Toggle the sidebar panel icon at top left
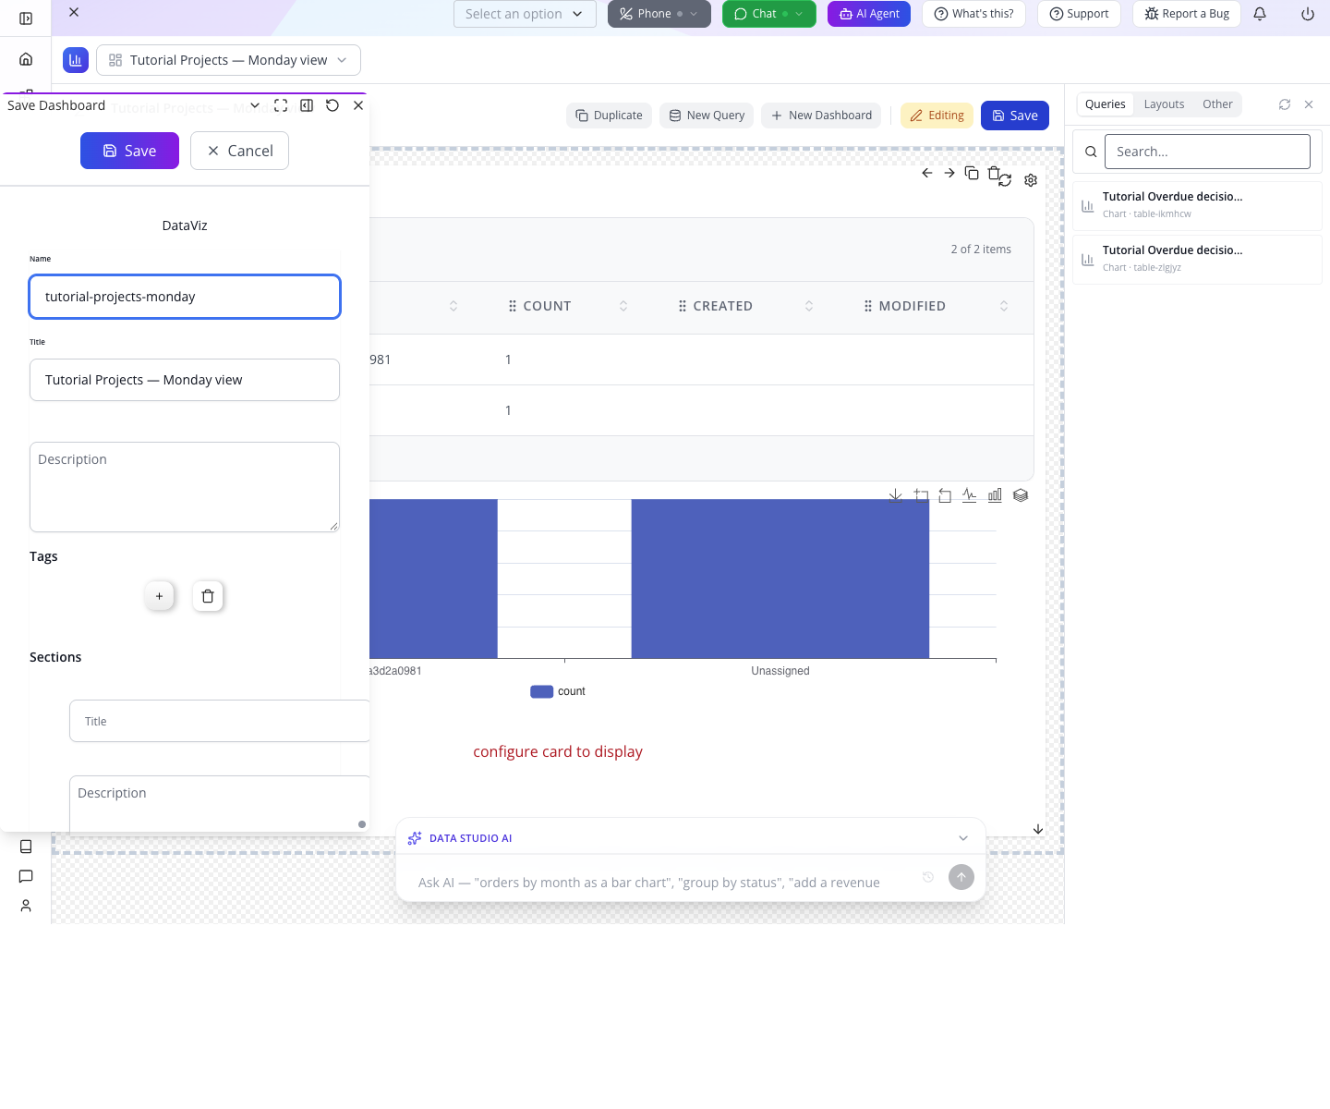 (x=26, y=18)
